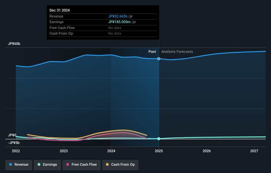The height and width of the screenshot is (173, 271).
Task: Click No data in the Free Cash Flow row
Action: coord(115,28)
